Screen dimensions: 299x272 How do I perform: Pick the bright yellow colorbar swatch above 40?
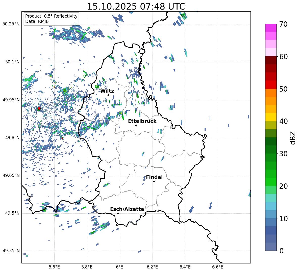271,117
